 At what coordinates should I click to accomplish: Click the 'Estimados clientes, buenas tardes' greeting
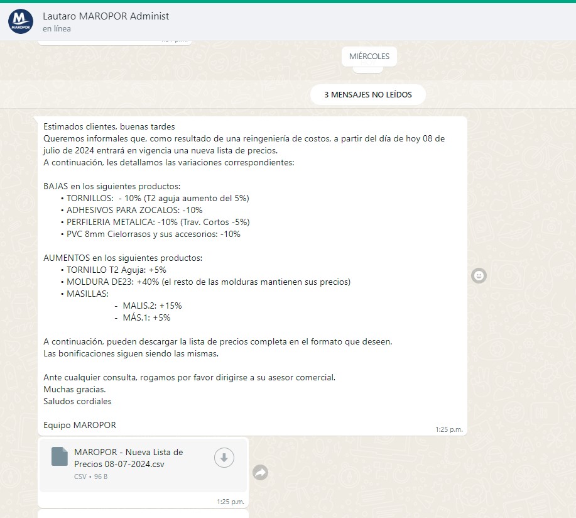(x=109, y=126)
